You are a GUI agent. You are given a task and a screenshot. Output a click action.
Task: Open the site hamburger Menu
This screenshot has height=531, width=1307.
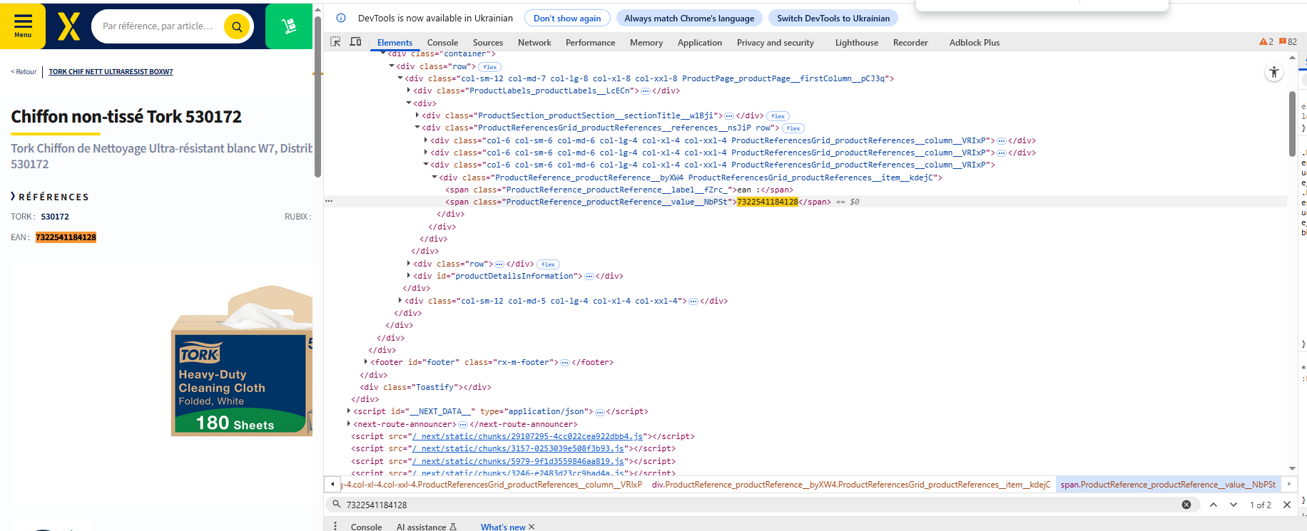[x=23, y=26]
